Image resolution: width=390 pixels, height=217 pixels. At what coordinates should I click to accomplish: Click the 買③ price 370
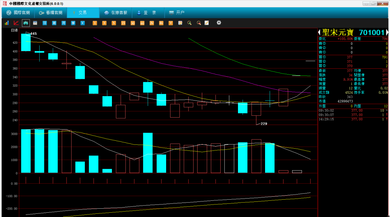[350, 66]
